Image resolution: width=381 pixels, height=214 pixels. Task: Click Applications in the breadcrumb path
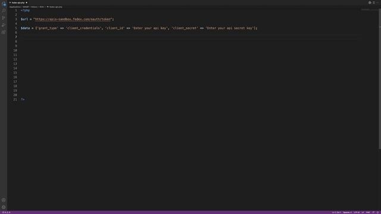pyautogui.click(x=15, y=7)
